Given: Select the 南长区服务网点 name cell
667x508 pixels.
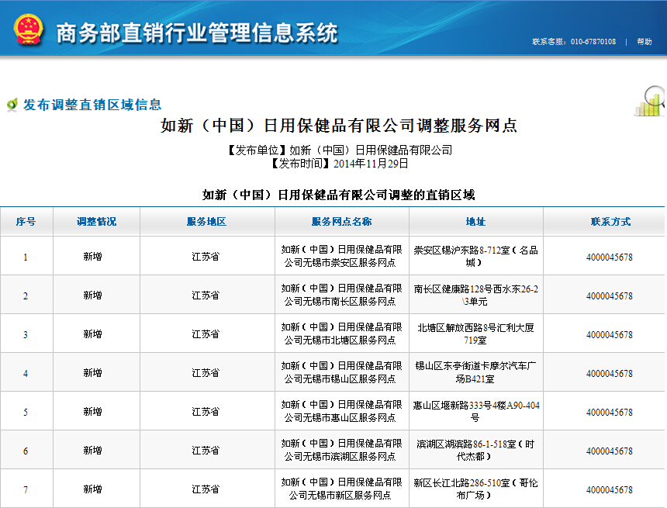Looking at the screenshot, I should tap(341, 295).
